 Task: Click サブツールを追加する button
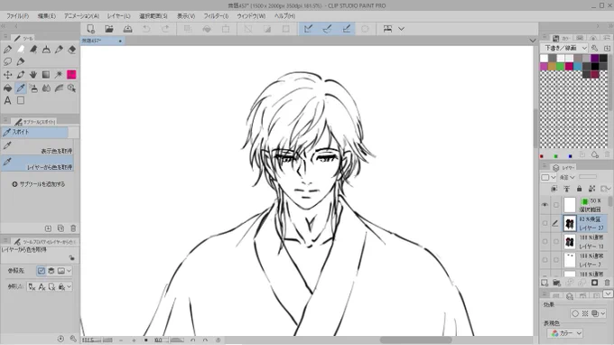click(x=38, y=184)
